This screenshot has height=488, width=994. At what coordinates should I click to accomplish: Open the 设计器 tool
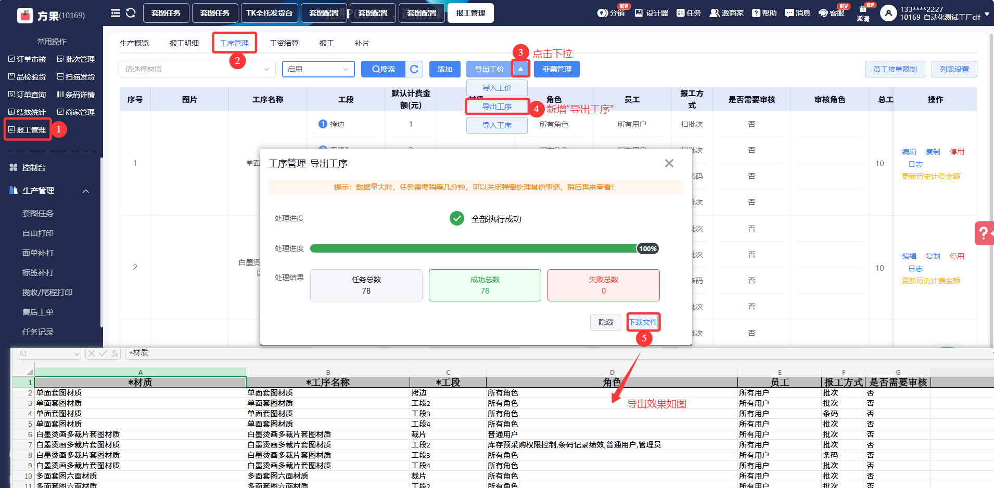coord(652,13)
